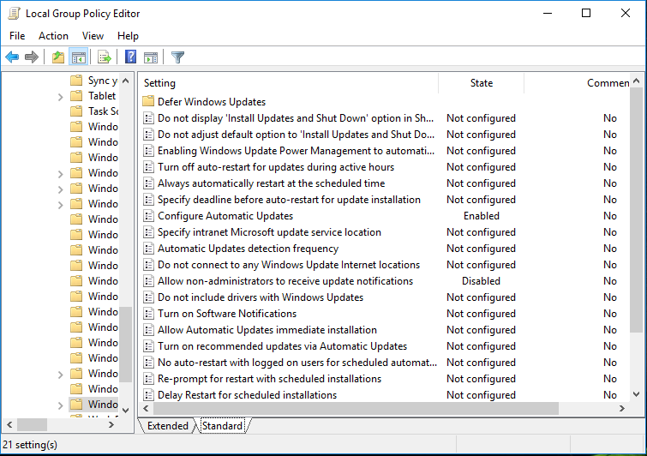Open Help using the question mark icon
Screen dimensions: 647x456
[x=130, y=57]
